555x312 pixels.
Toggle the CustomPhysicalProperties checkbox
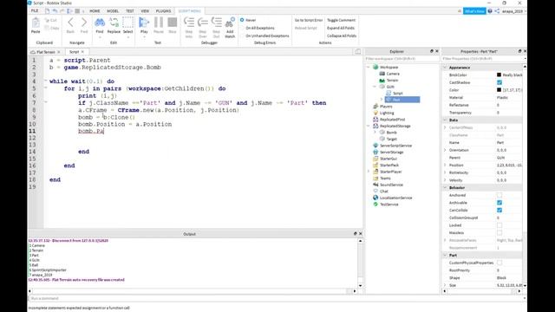point(499,263)
